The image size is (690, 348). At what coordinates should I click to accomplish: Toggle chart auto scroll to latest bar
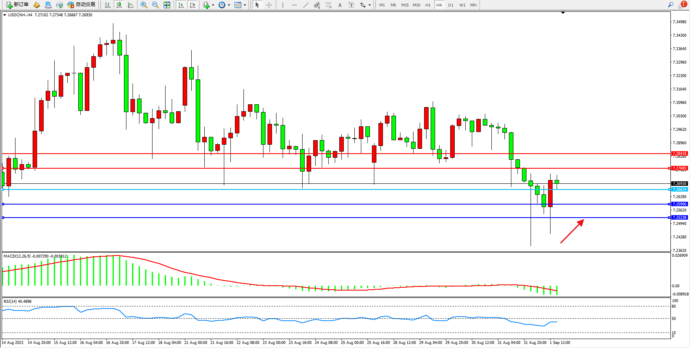tap(181, 5)
